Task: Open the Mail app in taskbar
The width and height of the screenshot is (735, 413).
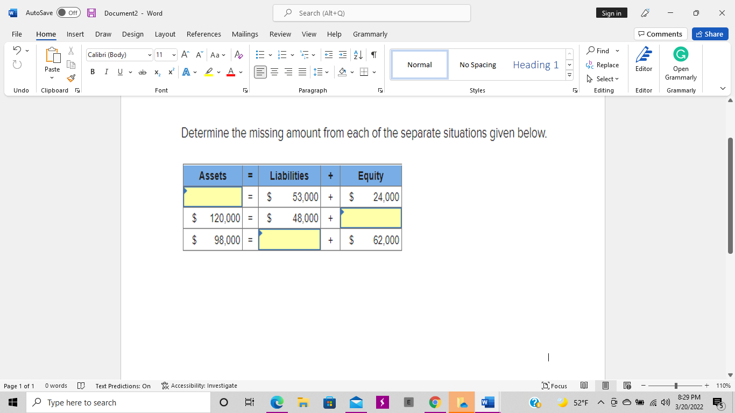Action: coord(356,402)
